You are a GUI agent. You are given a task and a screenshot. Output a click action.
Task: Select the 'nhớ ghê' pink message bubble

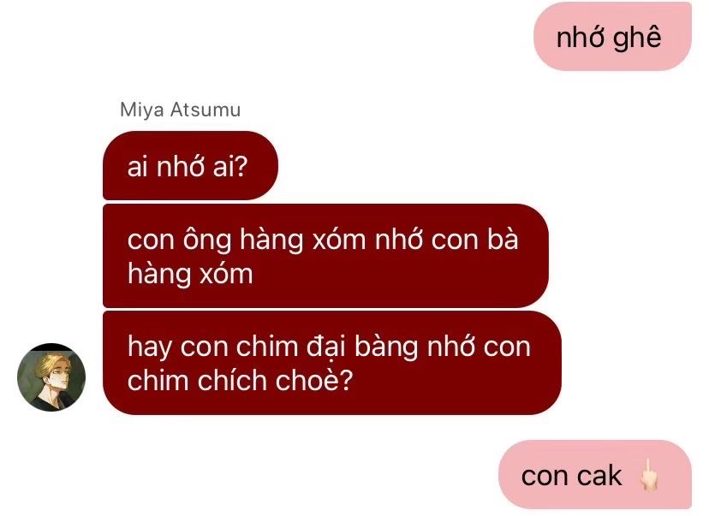[x=612, y=37]
